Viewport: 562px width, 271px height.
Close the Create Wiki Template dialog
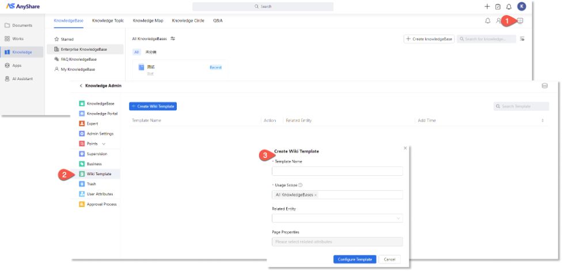pos(405,148)
